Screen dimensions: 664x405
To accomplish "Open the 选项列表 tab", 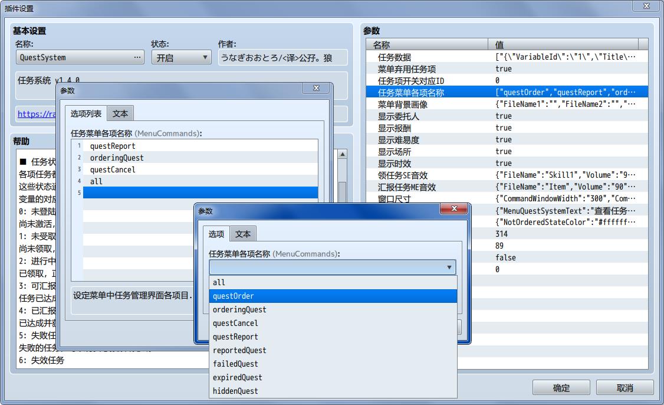I will tap(86, 114).
